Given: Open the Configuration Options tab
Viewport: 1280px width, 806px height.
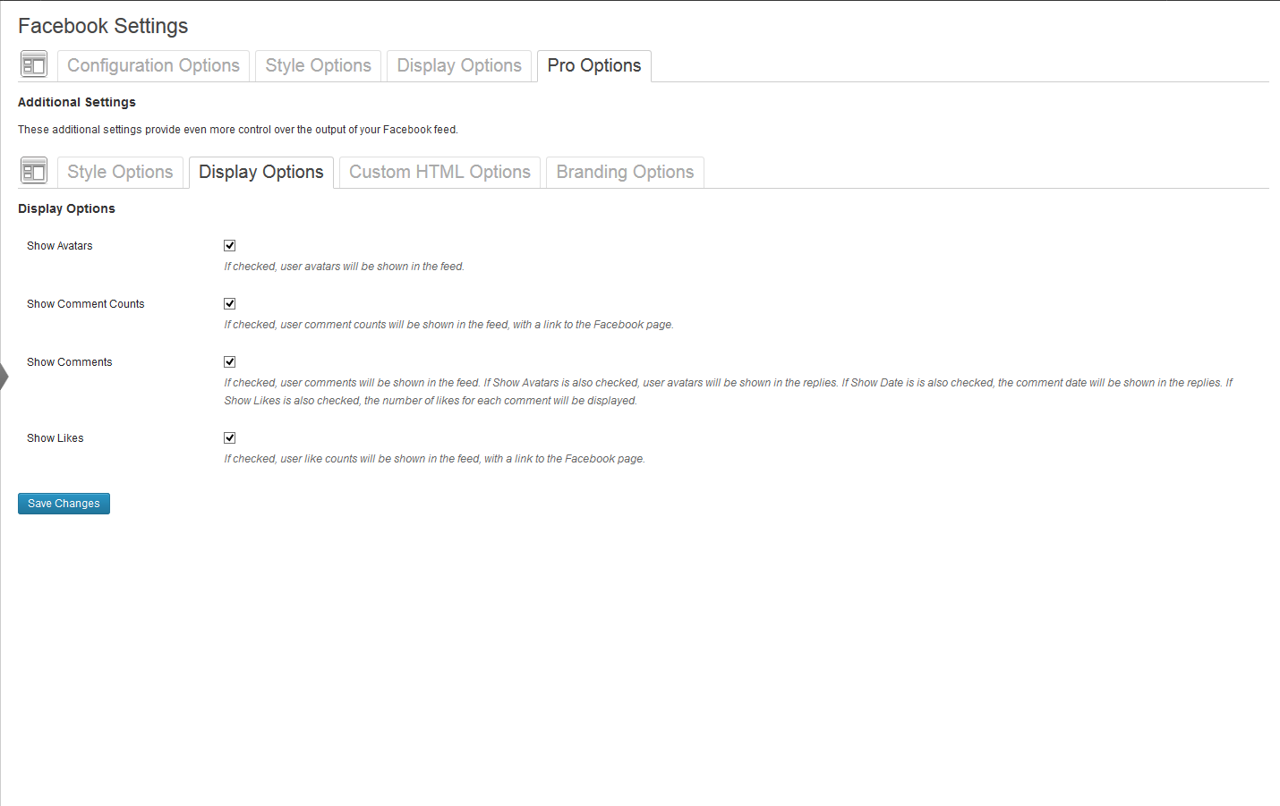Looking at the screenshot, I should 153,65.
